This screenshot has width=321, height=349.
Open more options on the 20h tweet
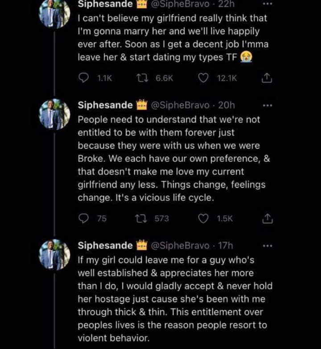point(267,106)
